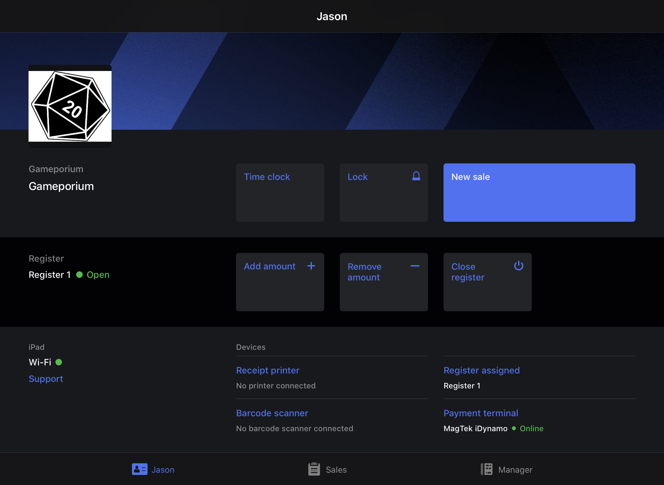The width and height of the screenshot is (664, 485).
Task: Click the Register assigned label
Action: point(481,370)
